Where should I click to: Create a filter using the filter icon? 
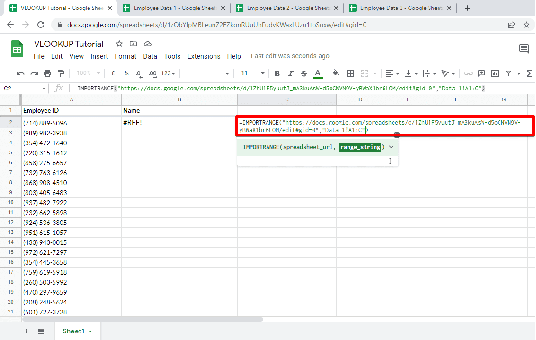click(508, 73)
